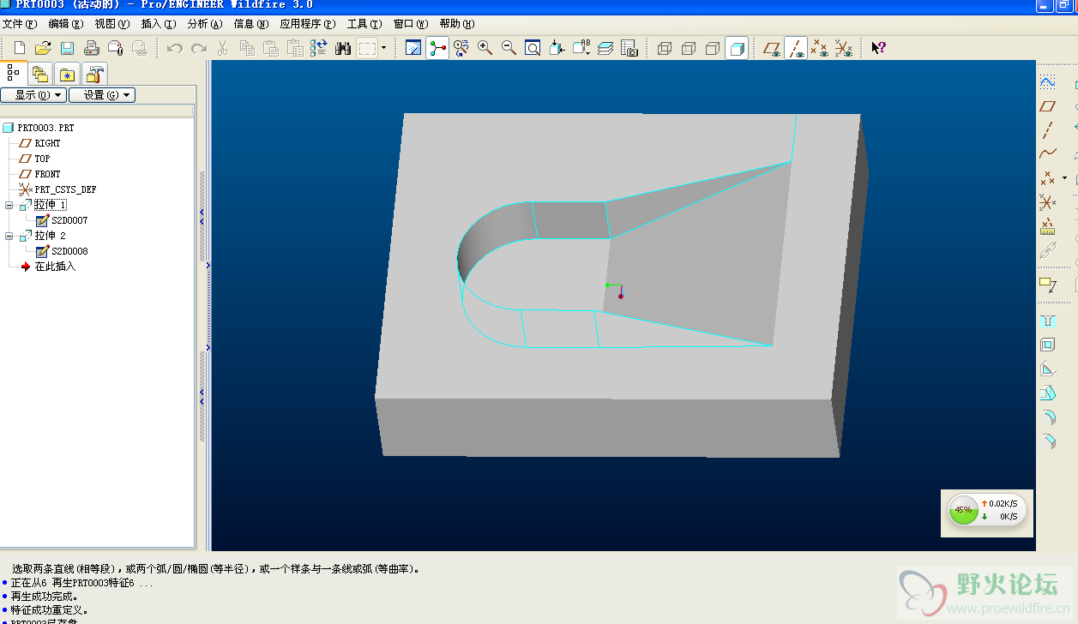Toggle Orient mode icon
The height and width of the screenshot is (624, 1078).
point(461,48)
